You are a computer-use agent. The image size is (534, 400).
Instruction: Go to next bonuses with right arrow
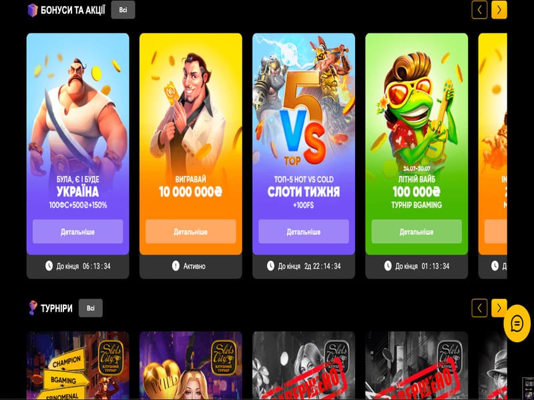coord(499,10)
